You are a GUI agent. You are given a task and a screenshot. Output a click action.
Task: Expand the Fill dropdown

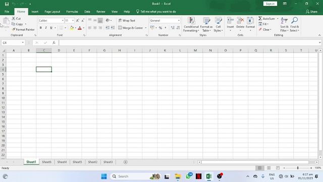click(267, 24)
